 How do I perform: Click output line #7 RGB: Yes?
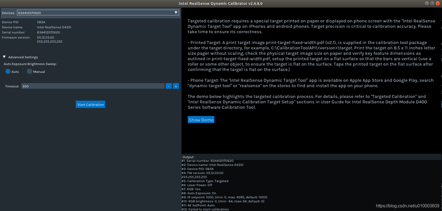pos(191,189)
